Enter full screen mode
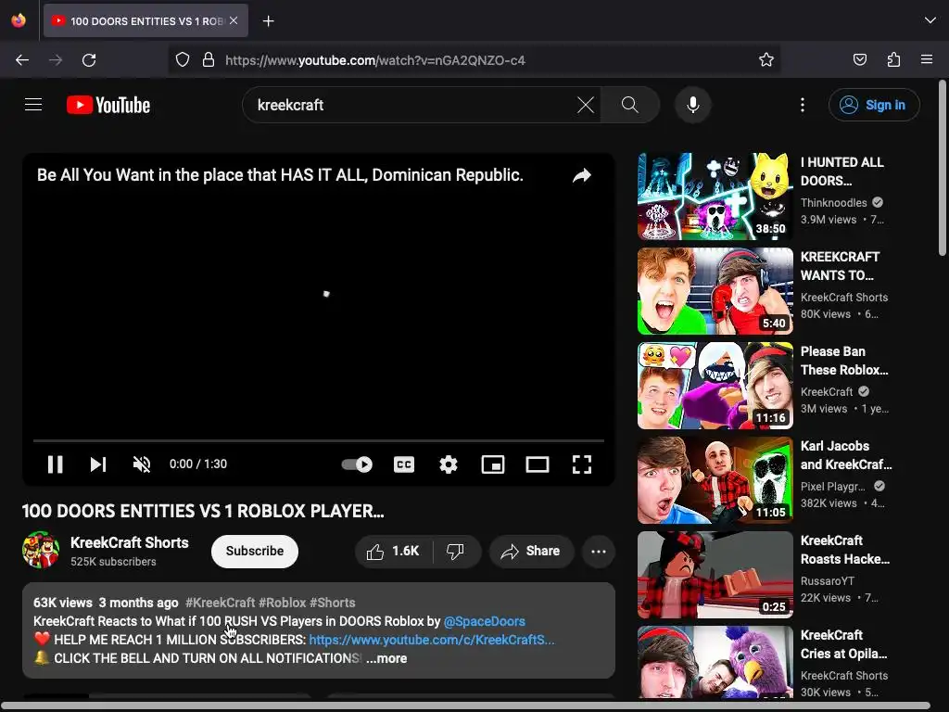The width and height of the screenshot is (949, 712). [x=582, y=464]
